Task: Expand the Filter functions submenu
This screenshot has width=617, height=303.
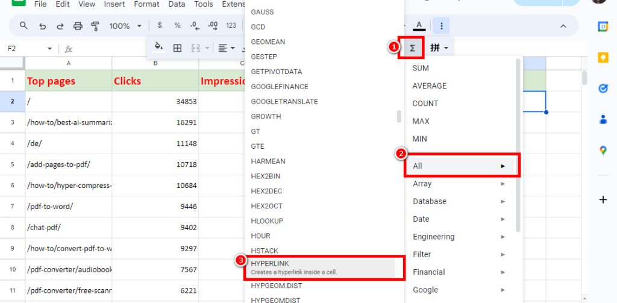Action: pyautogui.click(x=460, y=255)
